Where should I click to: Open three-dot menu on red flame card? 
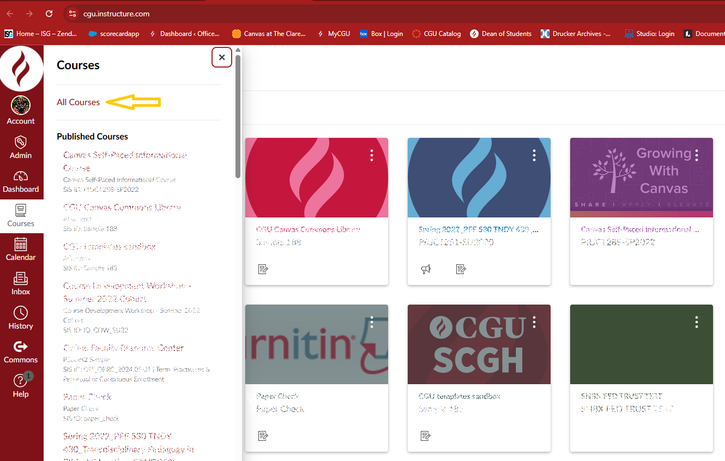click(372, 155)
